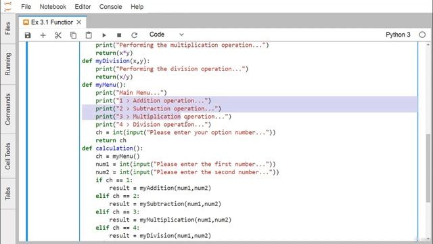This screenshot has width=433, height=244.
Task: Open the Cell Tools sidebar panel
Action: click(x=7, y=156)
